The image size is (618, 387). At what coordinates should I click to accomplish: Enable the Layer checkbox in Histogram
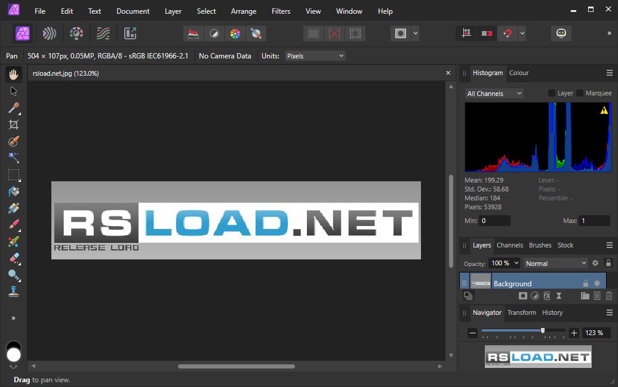click(x=552, y=93)
